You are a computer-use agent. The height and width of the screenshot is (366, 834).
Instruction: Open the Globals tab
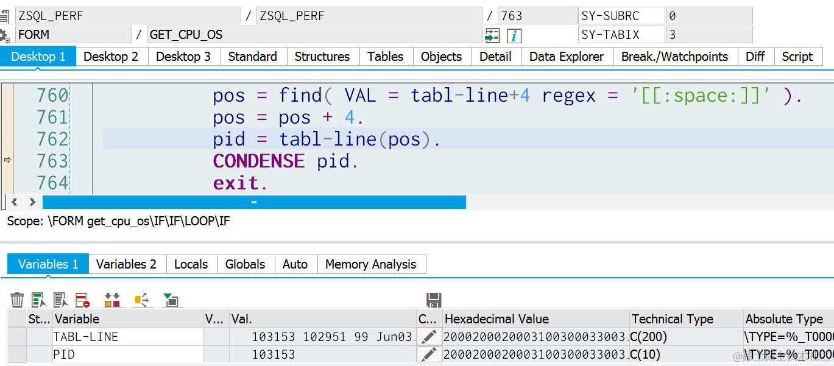pos(246,264)
